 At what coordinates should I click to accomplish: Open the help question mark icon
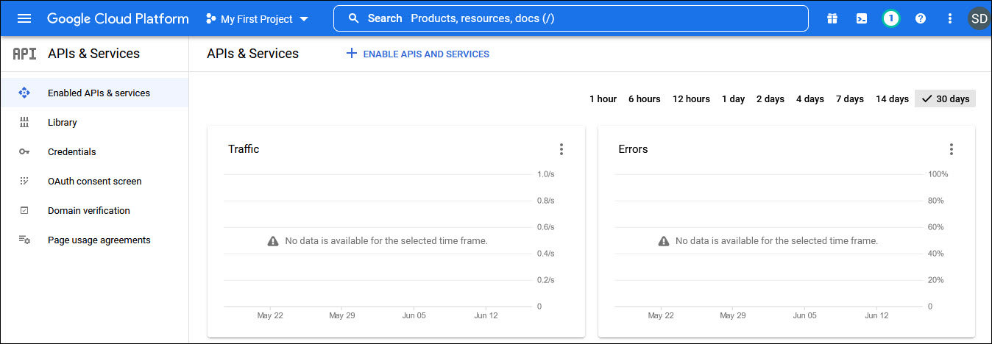coord(921,18)
